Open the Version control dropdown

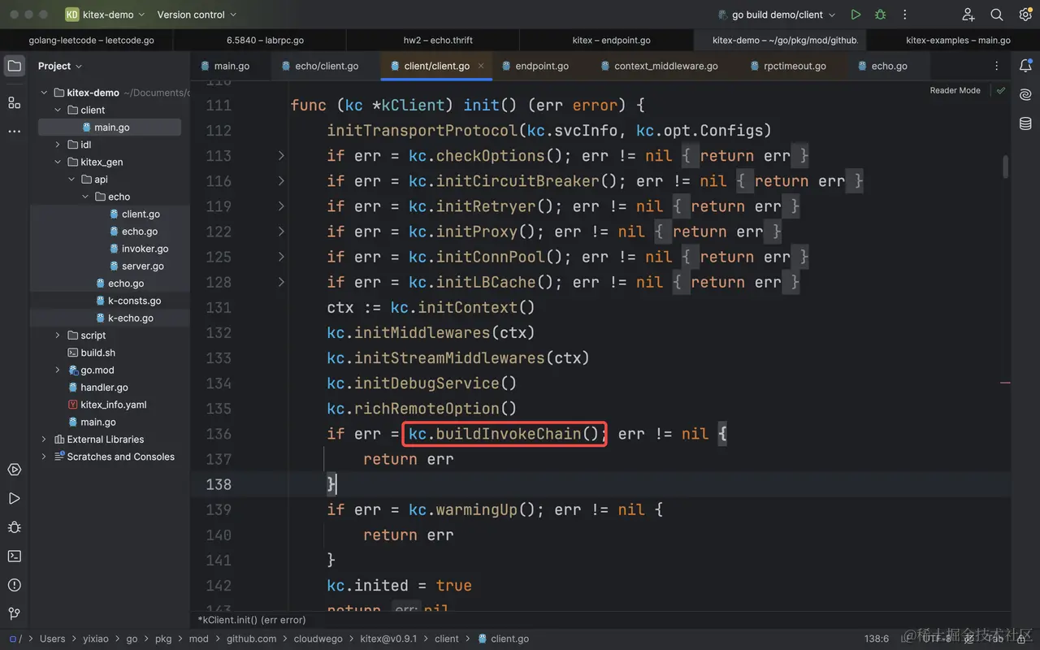click(x=197, y=15)
